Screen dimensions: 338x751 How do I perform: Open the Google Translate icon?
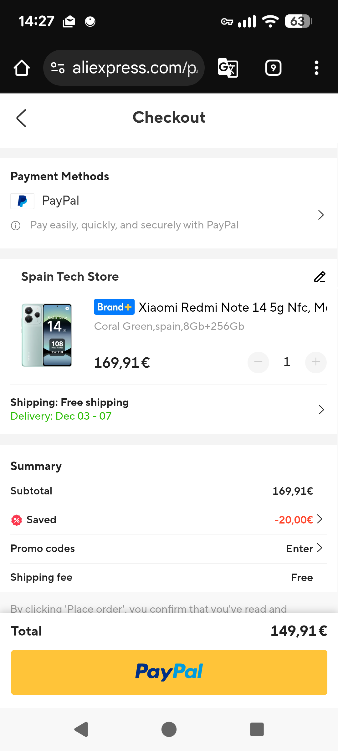click(228, 68)
